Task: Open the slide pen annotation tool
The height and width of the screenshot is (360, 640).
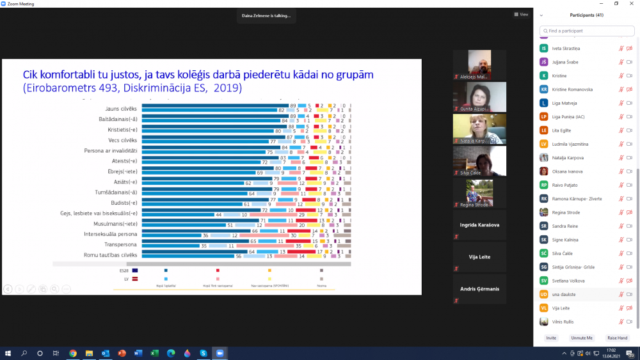Action: click(31, 289)
